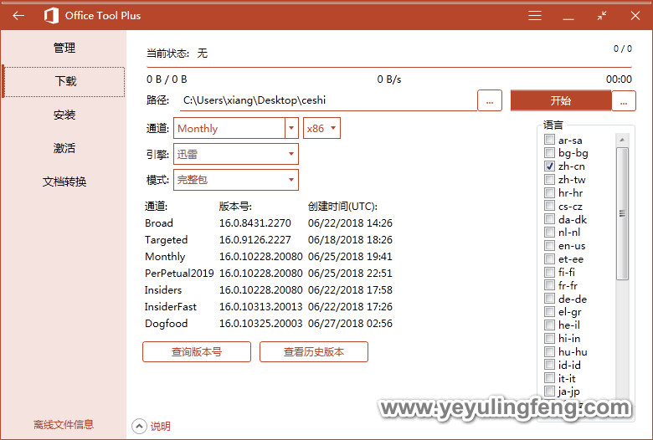Check the en-us language box
653x440 pixels.
pyautogui.click(x=549, y=246)
